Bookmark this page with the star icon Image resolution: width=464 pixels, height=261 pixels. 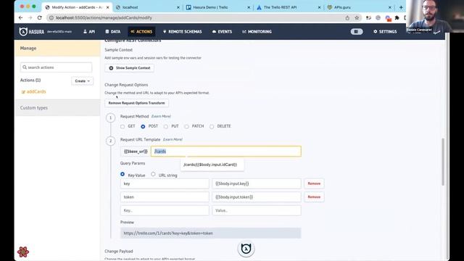357,17
